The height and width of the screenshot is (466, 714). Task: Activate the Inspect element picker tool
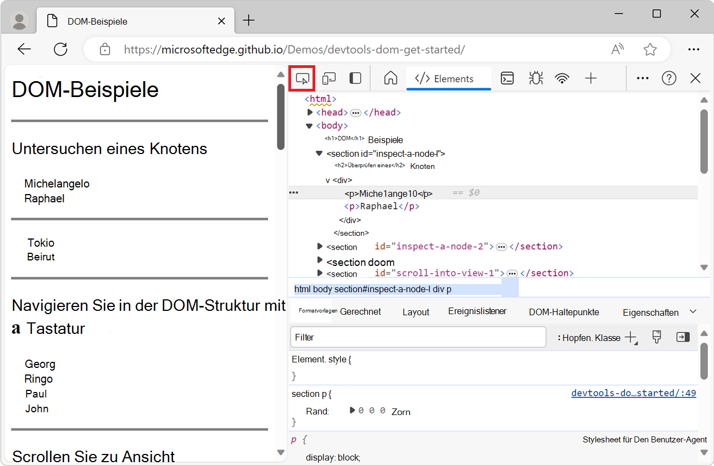point(302,78)
